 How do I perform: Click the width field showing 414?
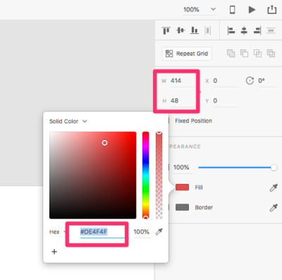coord(183,81)
